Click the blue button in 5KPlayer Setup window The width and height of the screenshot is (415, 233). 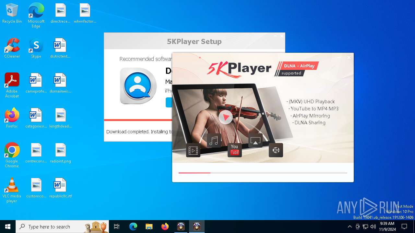coord(169,102)
